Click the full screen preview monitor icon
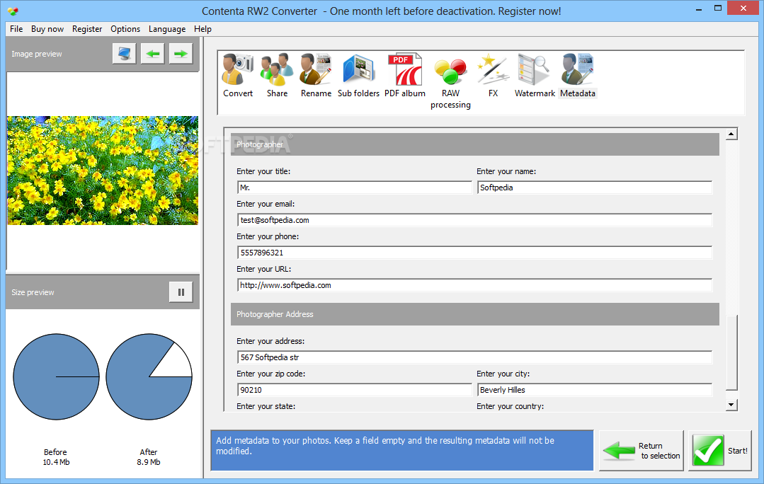 [x=124, y=54]
